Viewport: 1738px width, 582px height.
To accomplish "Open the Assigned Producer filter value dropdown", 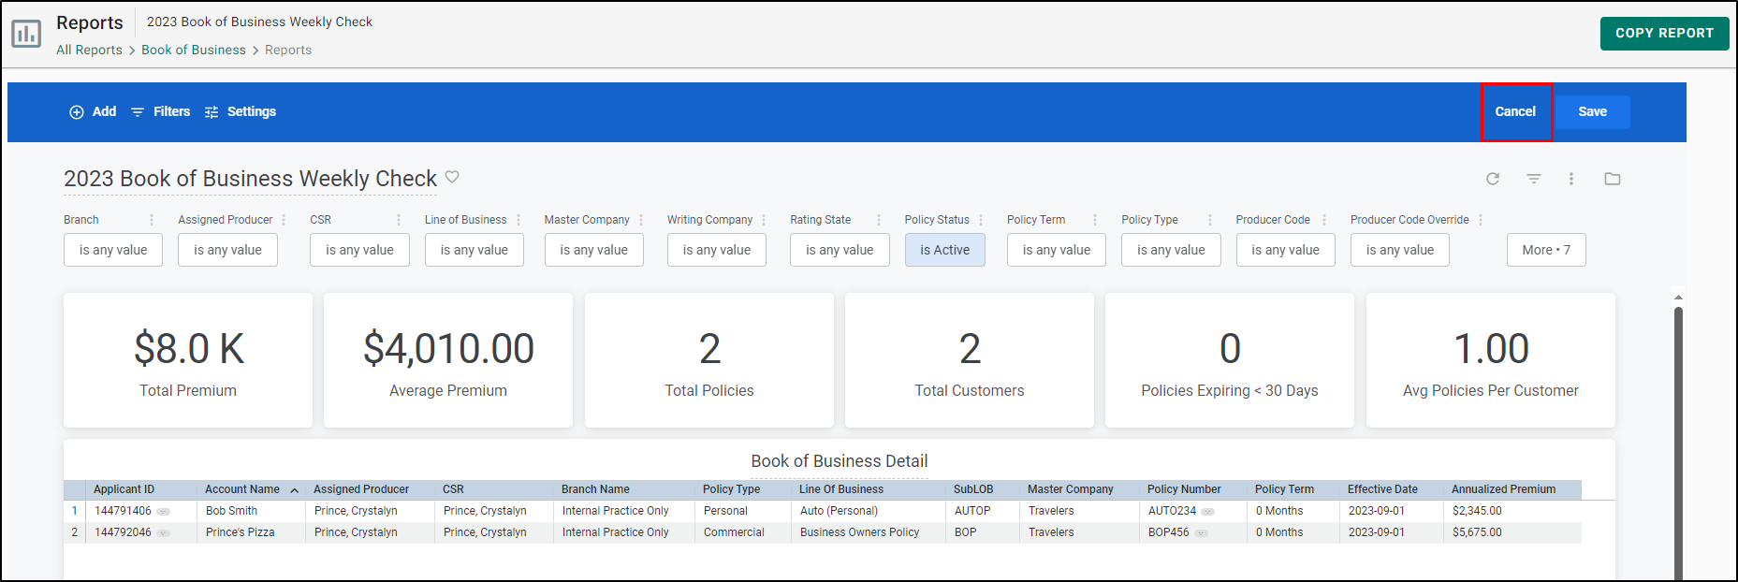I will [227, 250].
